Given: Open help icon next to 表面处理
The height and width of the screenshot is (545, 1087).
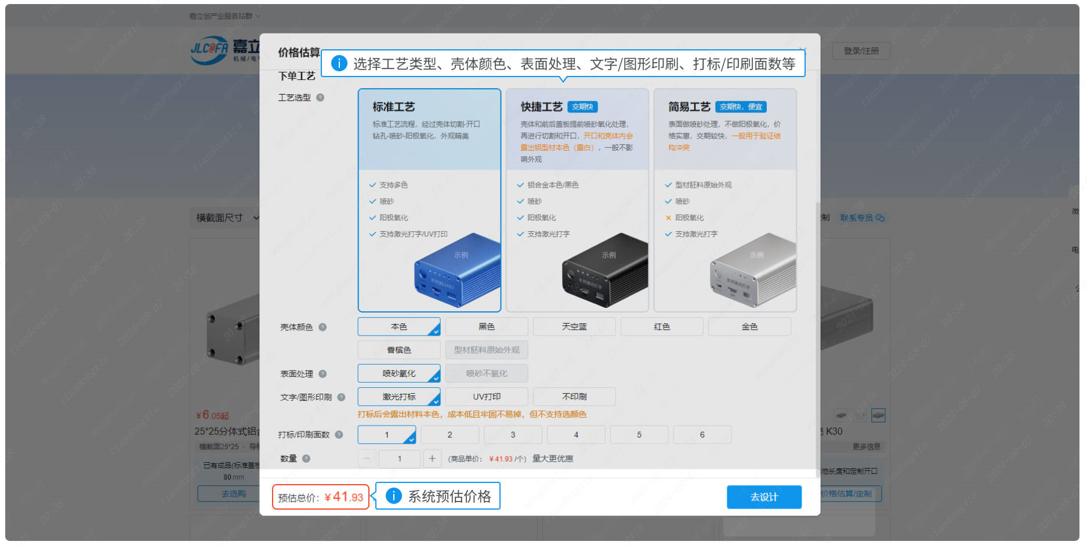Looking at the screenshot, I should [x=323, y=374].
